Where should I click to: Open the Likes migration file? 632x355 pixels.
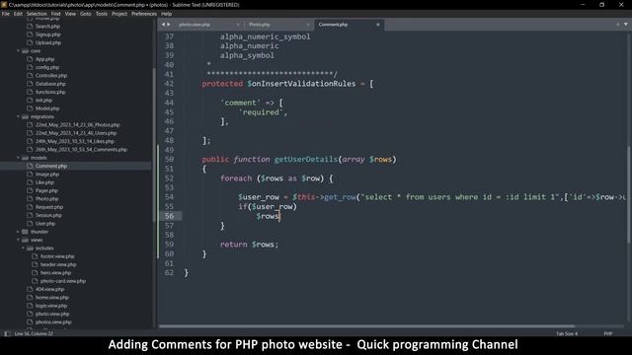click(x=75, y=141)
